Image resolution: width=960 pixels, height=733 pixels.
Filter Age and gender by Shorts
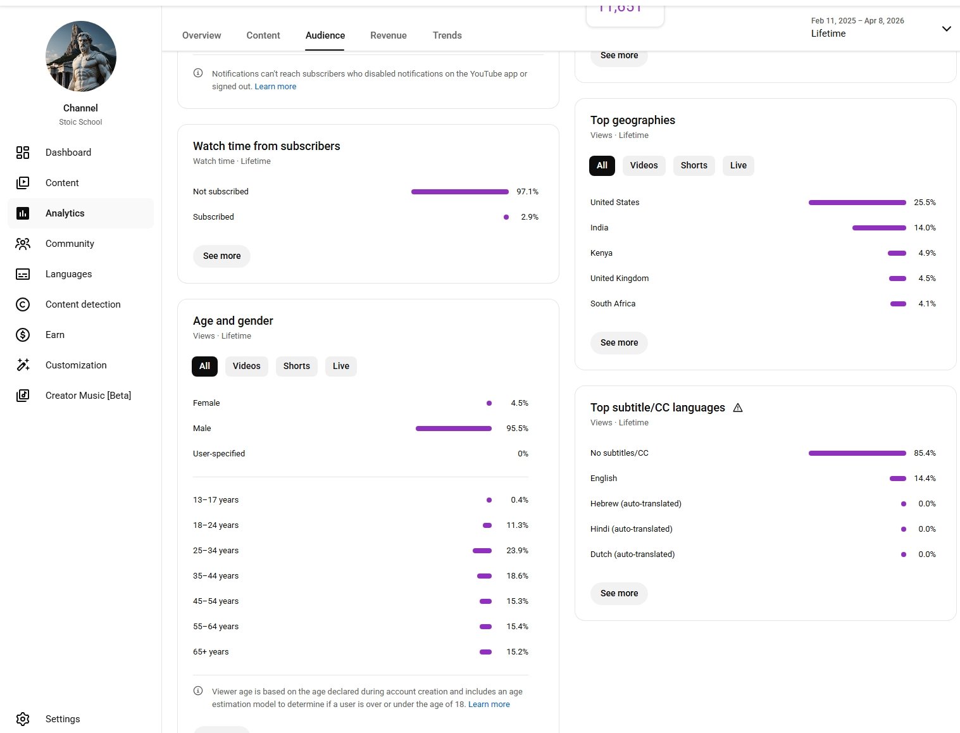(296, 366)
